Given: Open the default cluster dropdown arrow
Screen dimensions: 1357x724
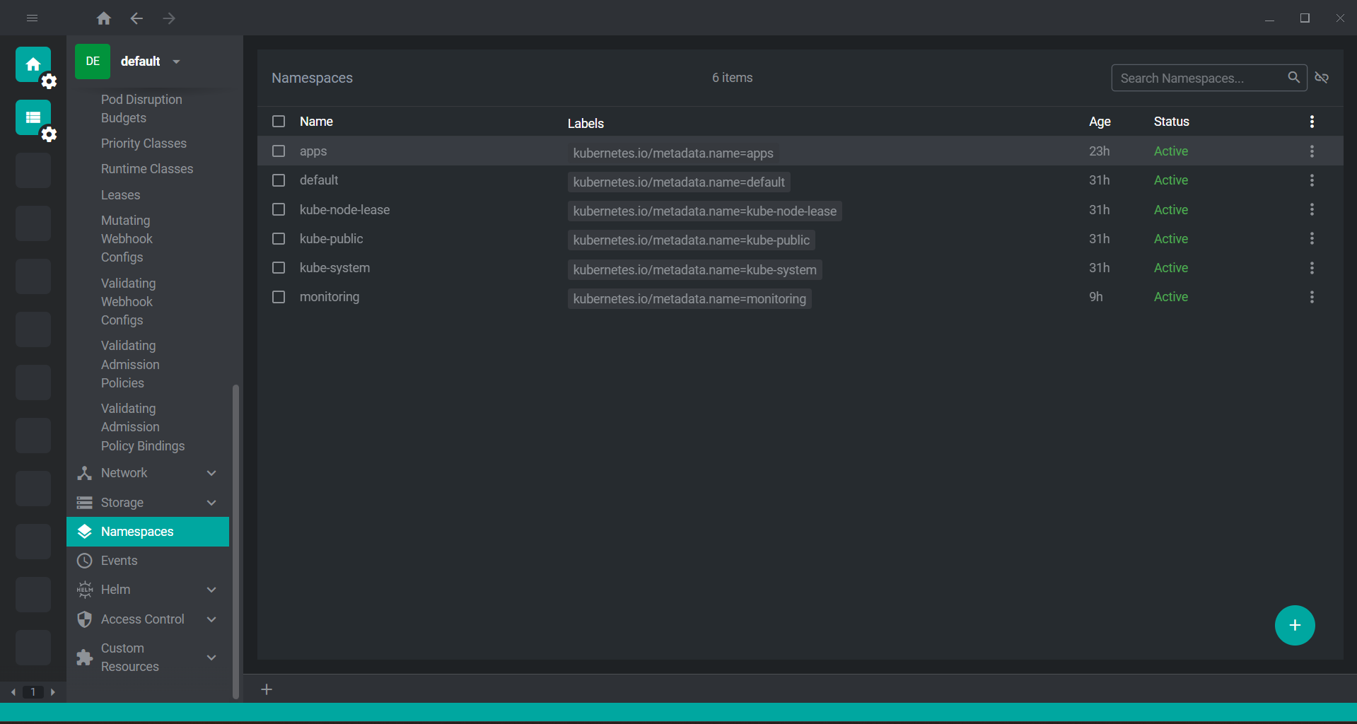Looking at the screenshot, I should pyautogui.click(x=176, y=62).
